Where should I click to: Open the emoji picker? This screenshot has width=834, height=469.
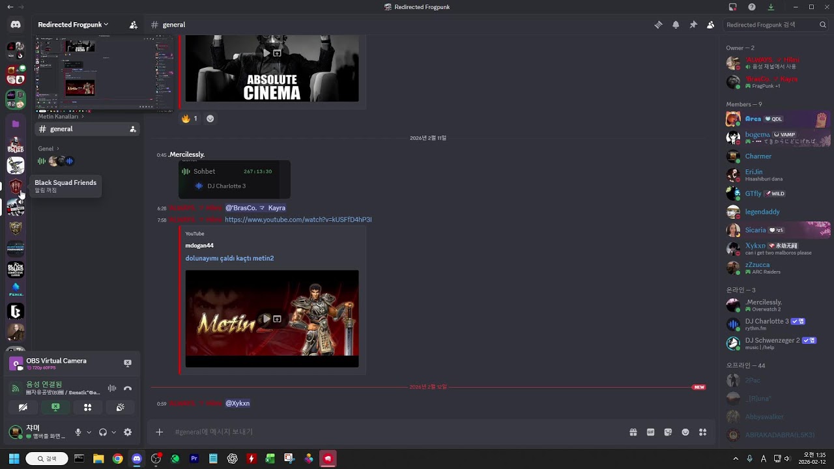pyautogui.click(x=685, y=432)
